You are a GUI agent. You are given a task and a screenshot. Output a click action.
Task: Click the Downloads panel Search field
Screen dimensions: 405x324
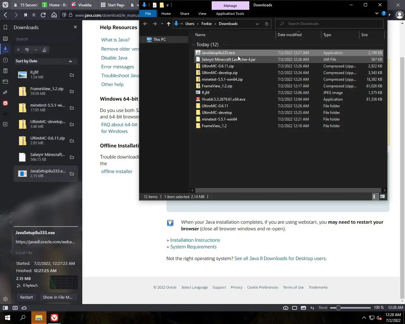tap(46, 39)
